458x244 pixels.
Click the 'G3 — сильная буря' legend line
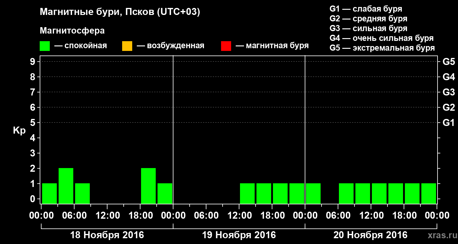click(x=368, y=28)
